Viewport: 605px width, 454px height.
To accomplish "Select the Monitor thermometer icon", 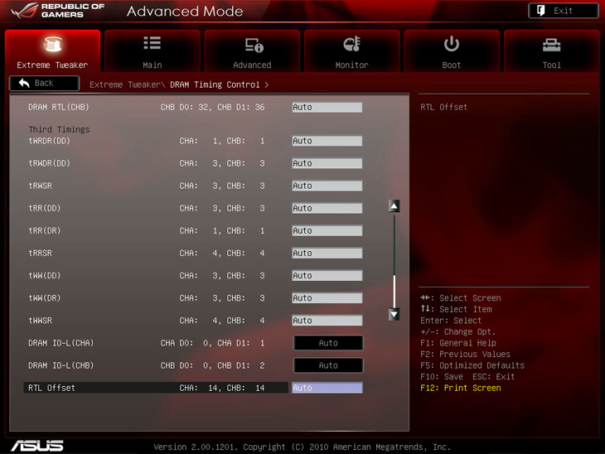I will [x=351, y=44].
